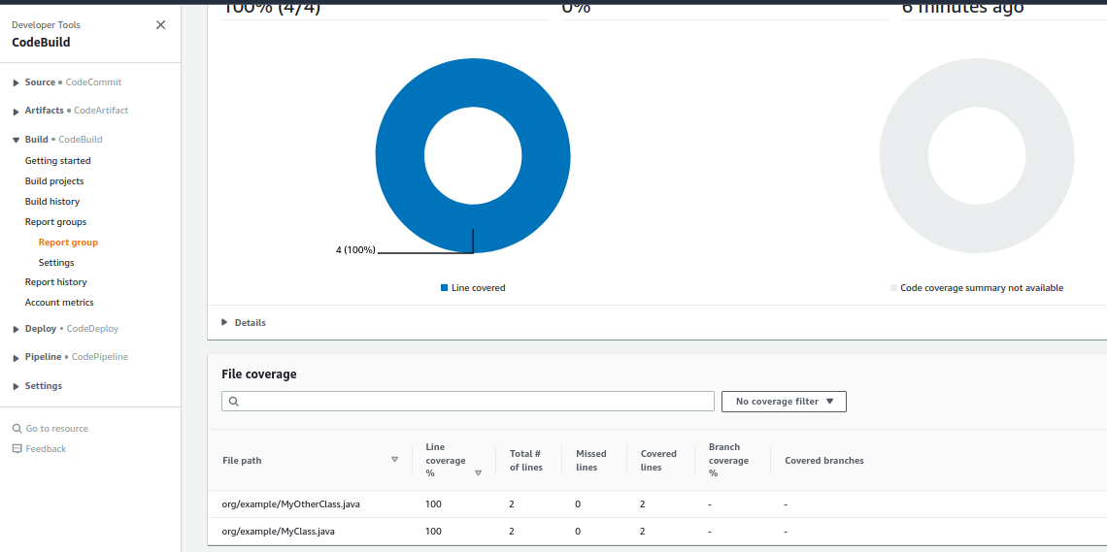The height and width of the screenshot is (552, 1107).
Task: Click the Feedback speech bubble icon
Action: [17, 449]
